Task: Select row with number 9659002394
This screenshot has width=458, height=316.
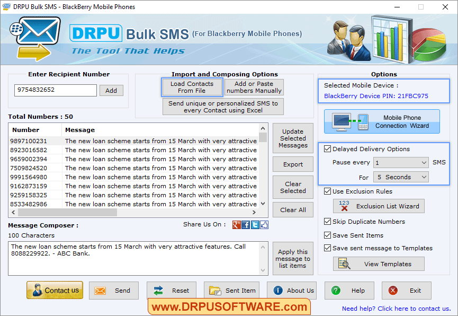Action: pos(134,159)
